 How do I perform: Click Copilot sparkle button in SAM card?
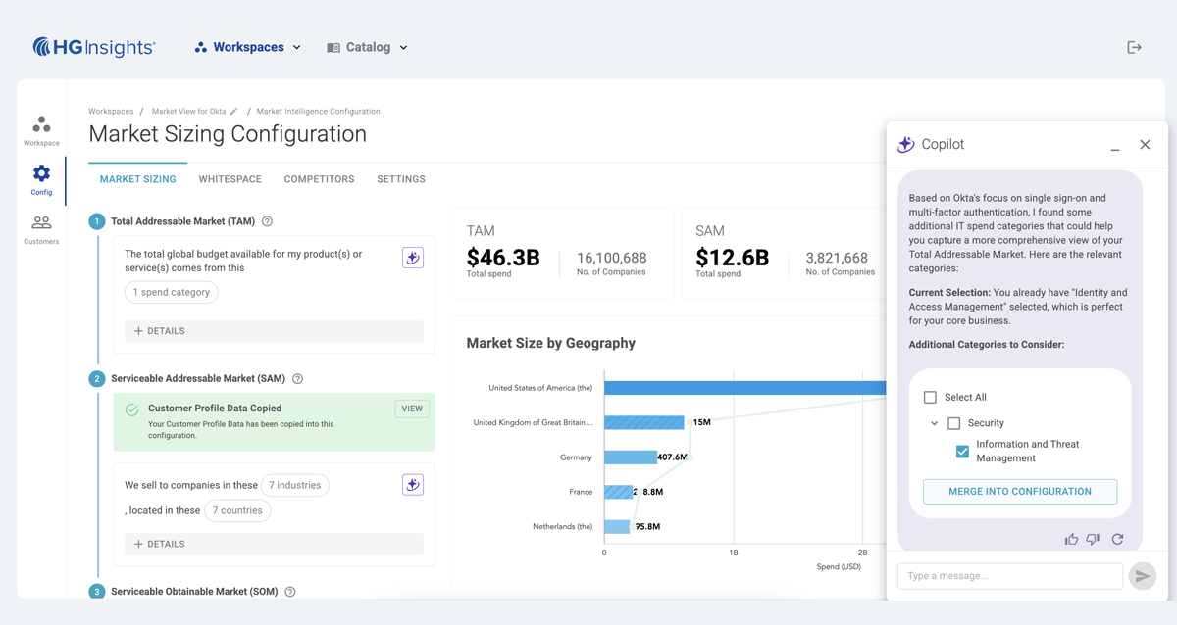413,485
